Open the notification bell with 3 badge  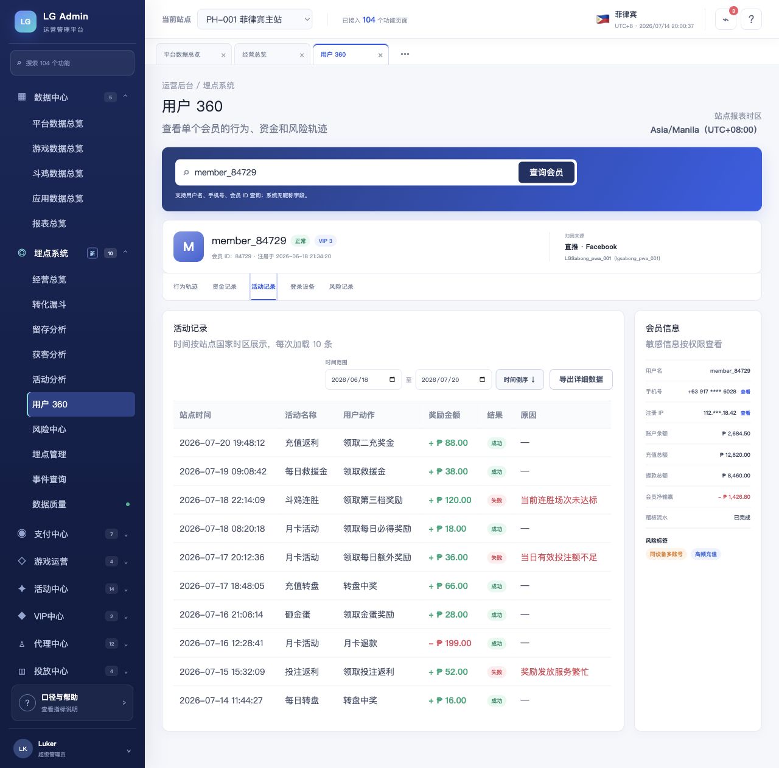coord(725,19)
